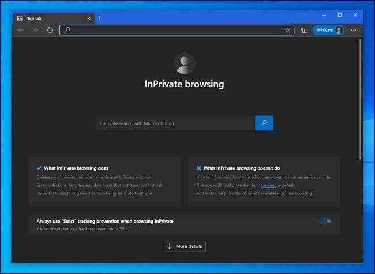The height and width of the screenshot is (274, 375).
Task: Click the page vertical scrollbar
Action: (x=360, y=104)
